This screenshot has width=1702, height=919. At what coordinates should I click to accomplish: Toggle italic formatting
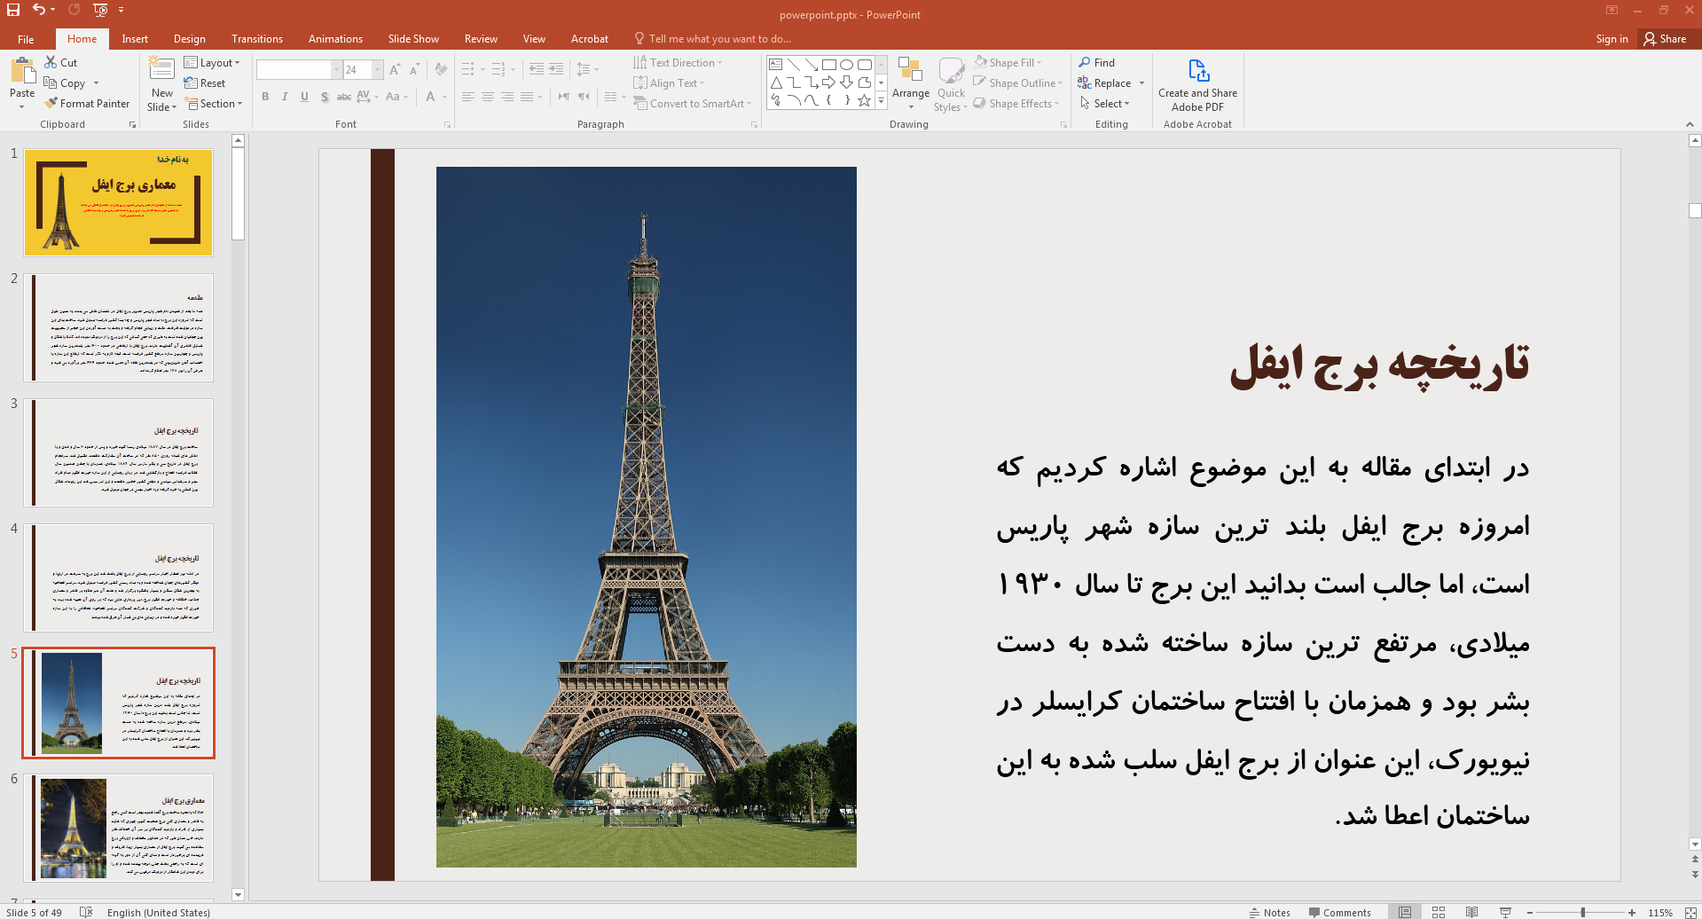(x=285, y=97)
